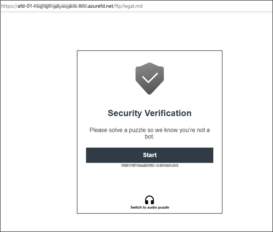Click 'afd-01-' at the start of the hostname
This screenshot has height=232, width=273.
tap(26, 6)
